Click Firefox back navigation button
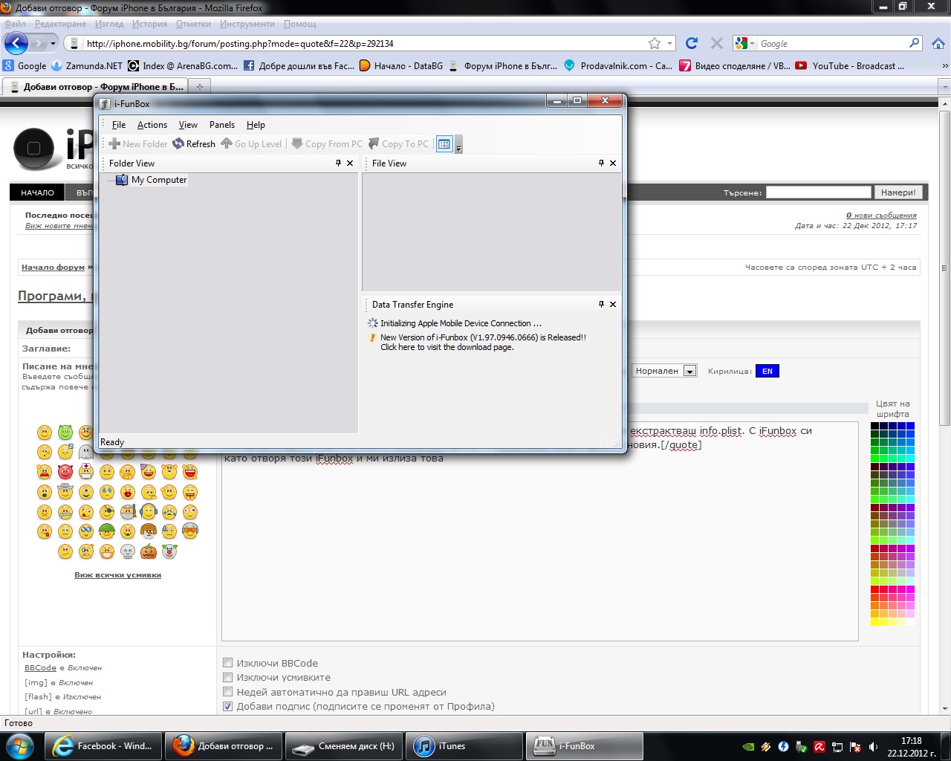Image resolution: width=951 pixels, height=761 pixels. (16, 43)
